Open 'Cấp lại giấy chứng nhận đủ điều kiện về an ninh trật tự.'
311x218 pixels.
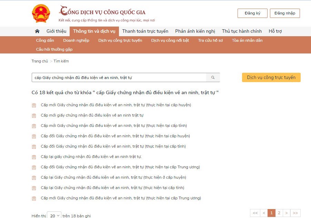[91, 157]
